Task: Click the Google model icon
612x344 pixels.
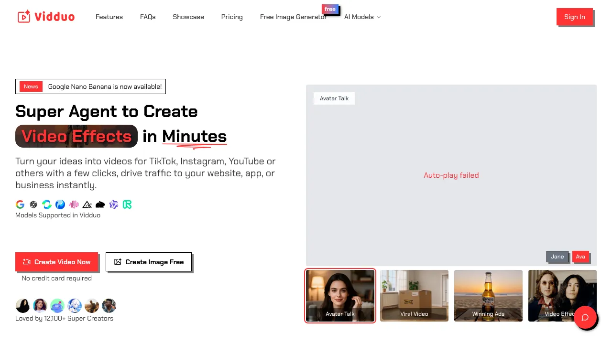Action: [x=20, y=204]
